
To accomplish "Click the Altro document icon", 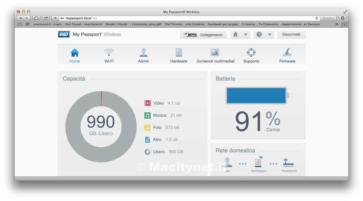I will (x=148, y=140).
